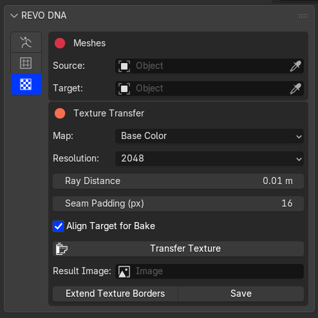Click the Save button

(x=241, y=294)
